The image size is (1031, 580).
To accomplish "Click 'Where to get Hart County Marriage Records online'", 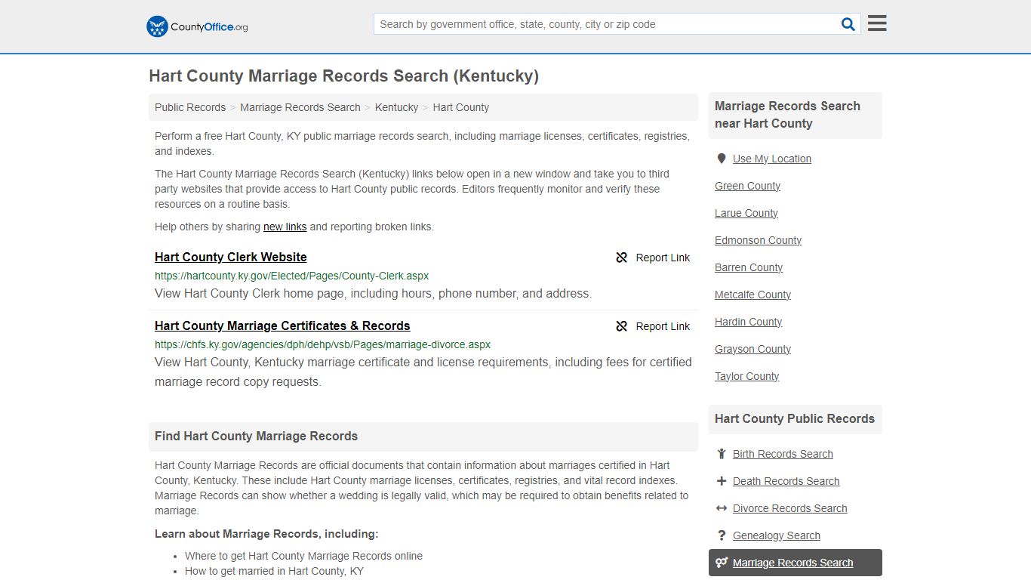I will pyautogui.click(x=303, y=556).
